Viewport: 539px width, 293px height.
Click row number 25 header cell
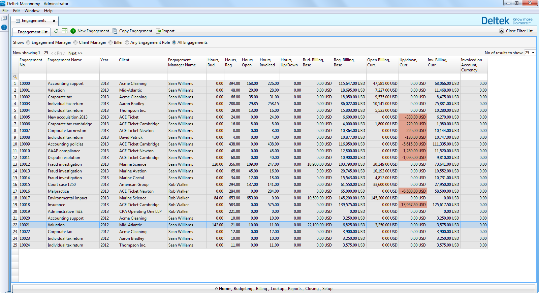coord(15,245)
